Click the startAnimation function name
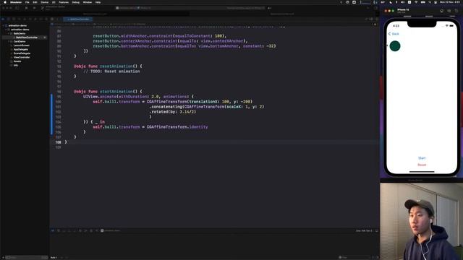Screen dimensions: 463x260 [x=116, y=92]
